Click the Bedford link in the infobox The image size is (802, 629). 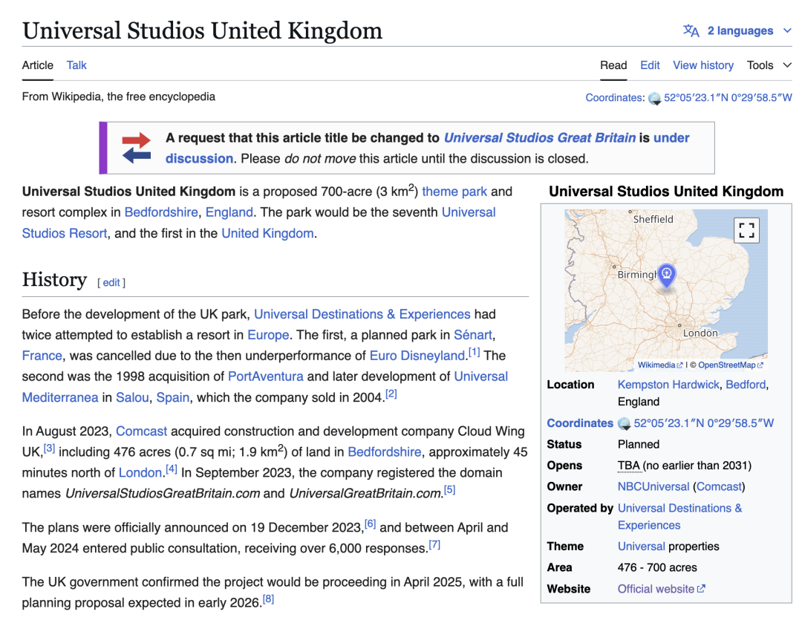pos(746,385)
